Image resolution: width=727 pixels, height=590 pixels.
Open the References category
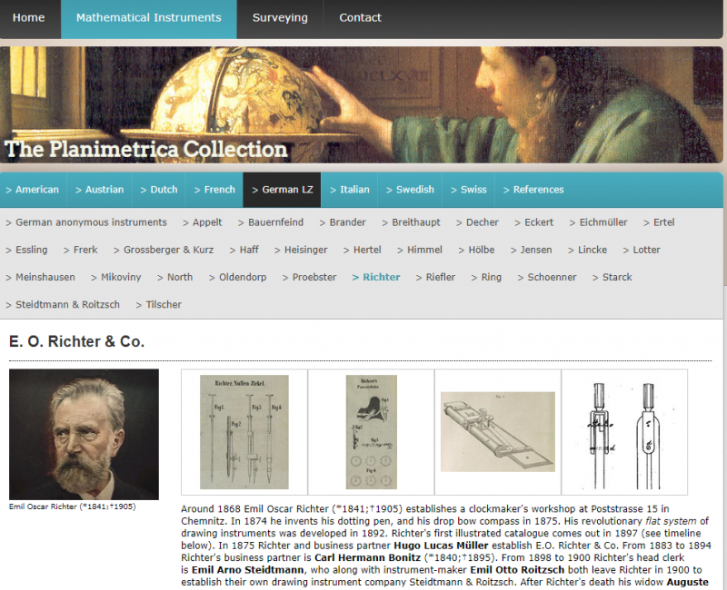point(533,190)
